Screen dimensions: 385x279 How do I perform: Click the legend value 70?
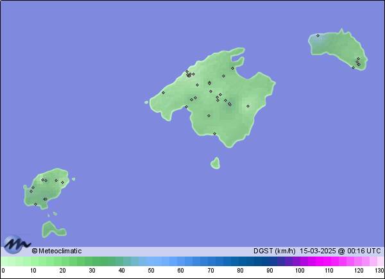click(210, 271)
